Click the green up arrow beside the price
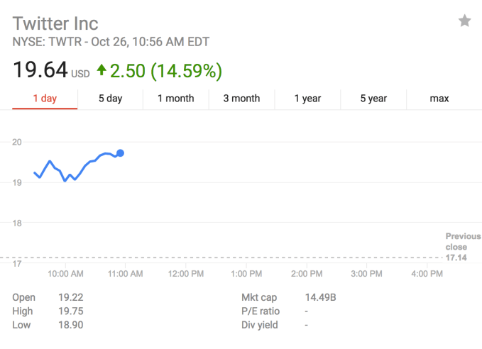The height and width of the screenshot is (349, 482). pyautogui.click(x=102, y=70)
